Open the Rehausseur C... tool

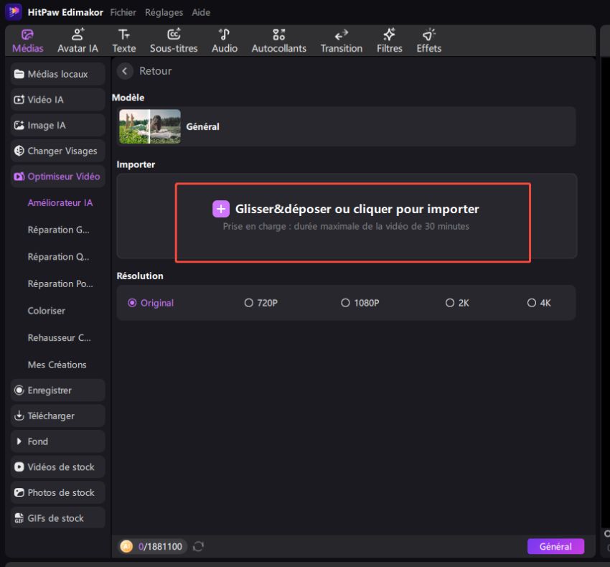click(x=59, y=338)
